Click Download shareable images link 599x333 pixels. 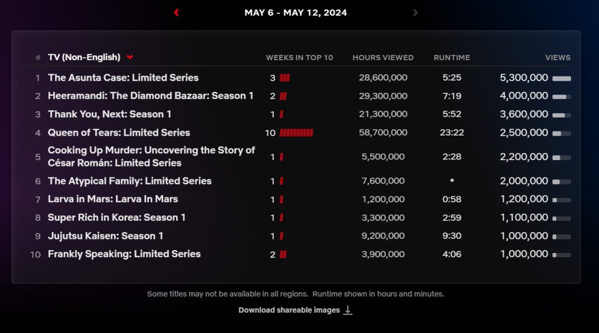pyautogui.click(x=289, y=310)
